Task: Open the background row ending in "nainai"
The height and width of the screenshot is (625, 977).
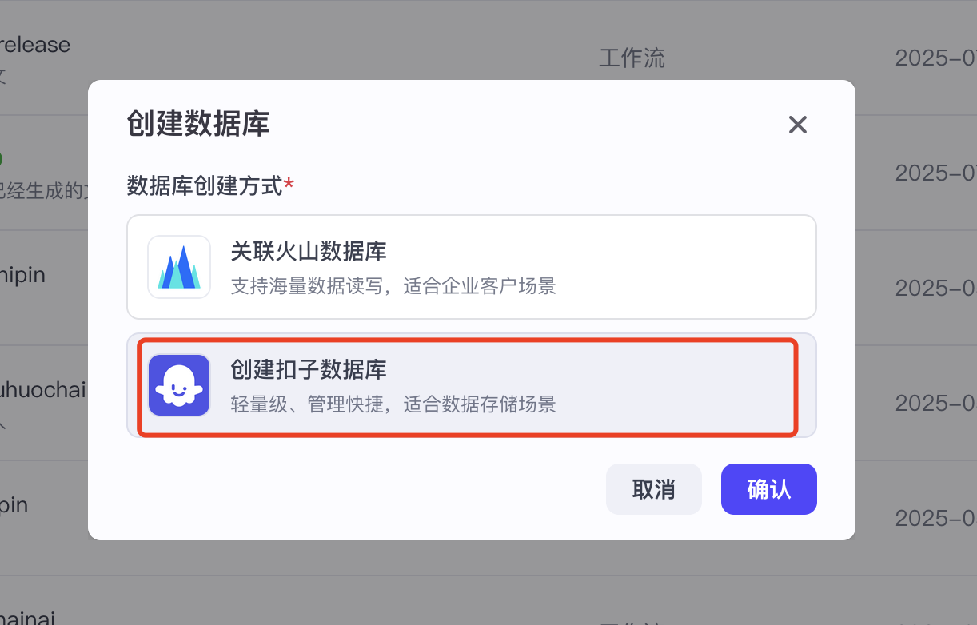Action: pyautogui.click(x=27, y=617)
